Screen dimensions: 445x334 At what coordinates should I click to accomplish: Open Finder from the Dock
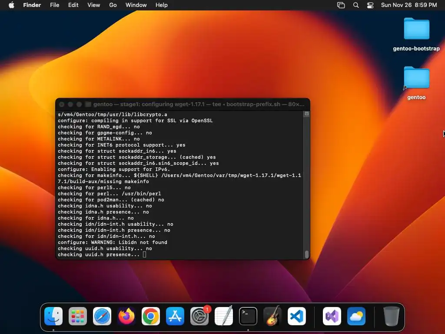click(53, 316)
